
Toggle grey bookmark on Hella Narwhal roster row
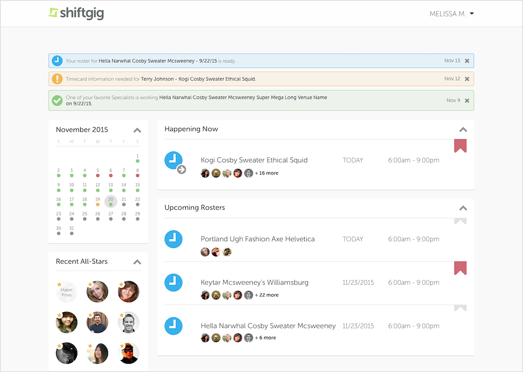[460, 308]
